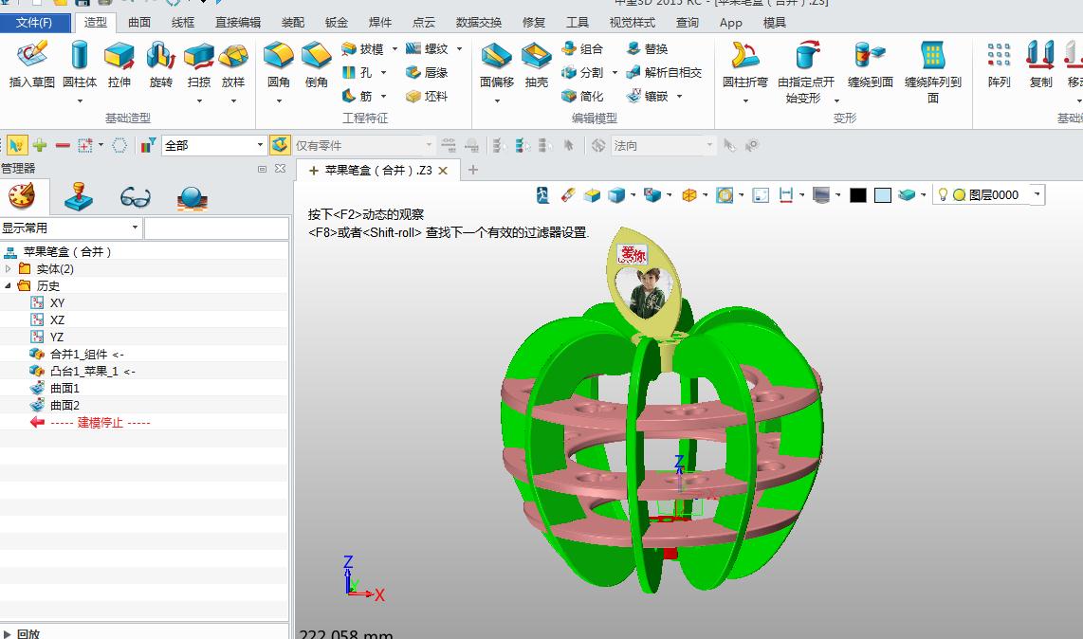Select the Resolve Self-Intersection (解析自相交) tool
1083x639 pixels.
pyautogui.click(x=664, y=73)
